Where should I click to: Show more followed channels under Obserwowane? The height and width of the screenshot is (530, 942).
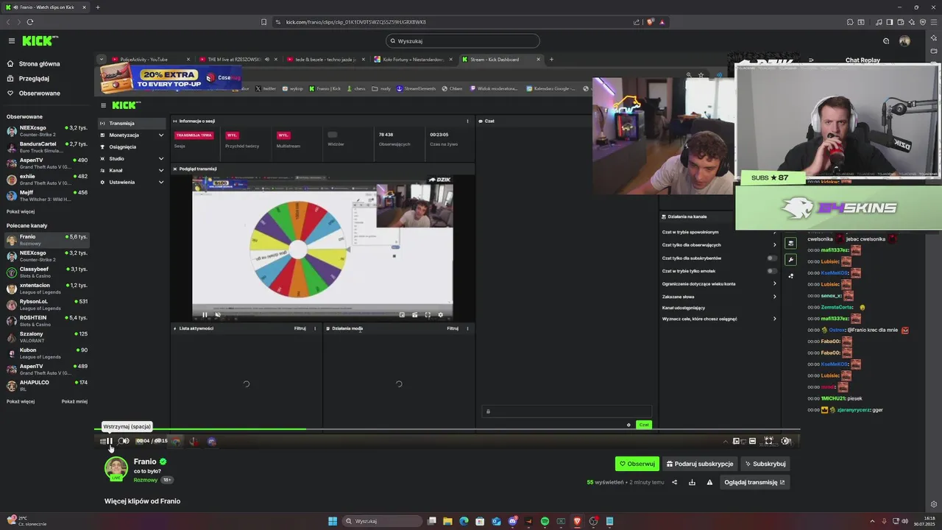click(x=21, y=211)
